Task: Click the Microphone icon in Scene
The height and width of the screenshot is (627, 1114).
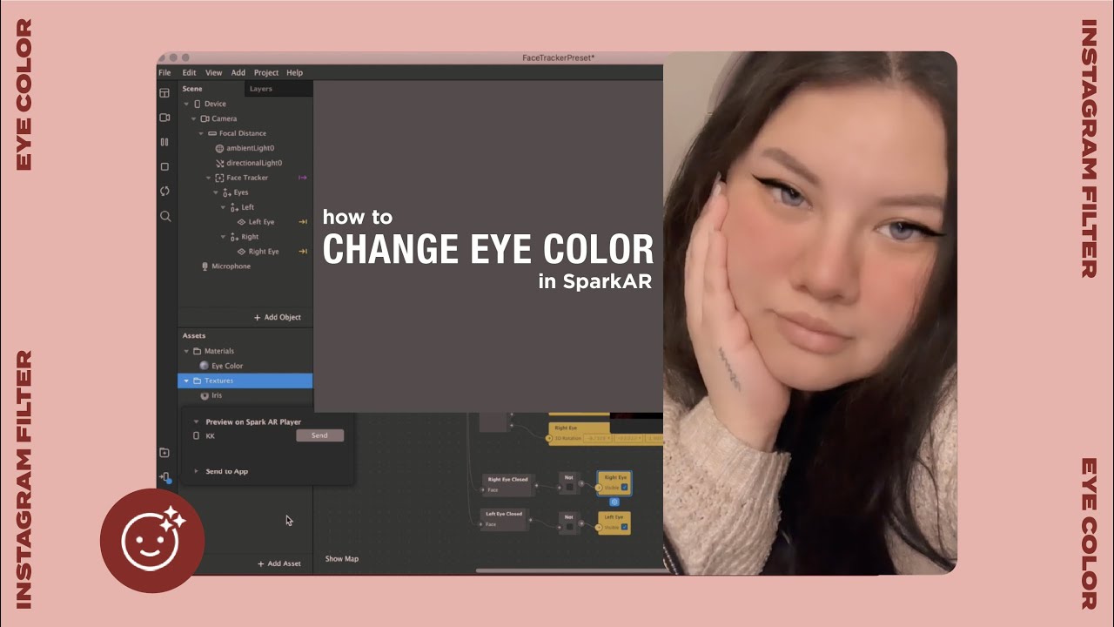Action: pyautogui.click(x=205, y=266)
